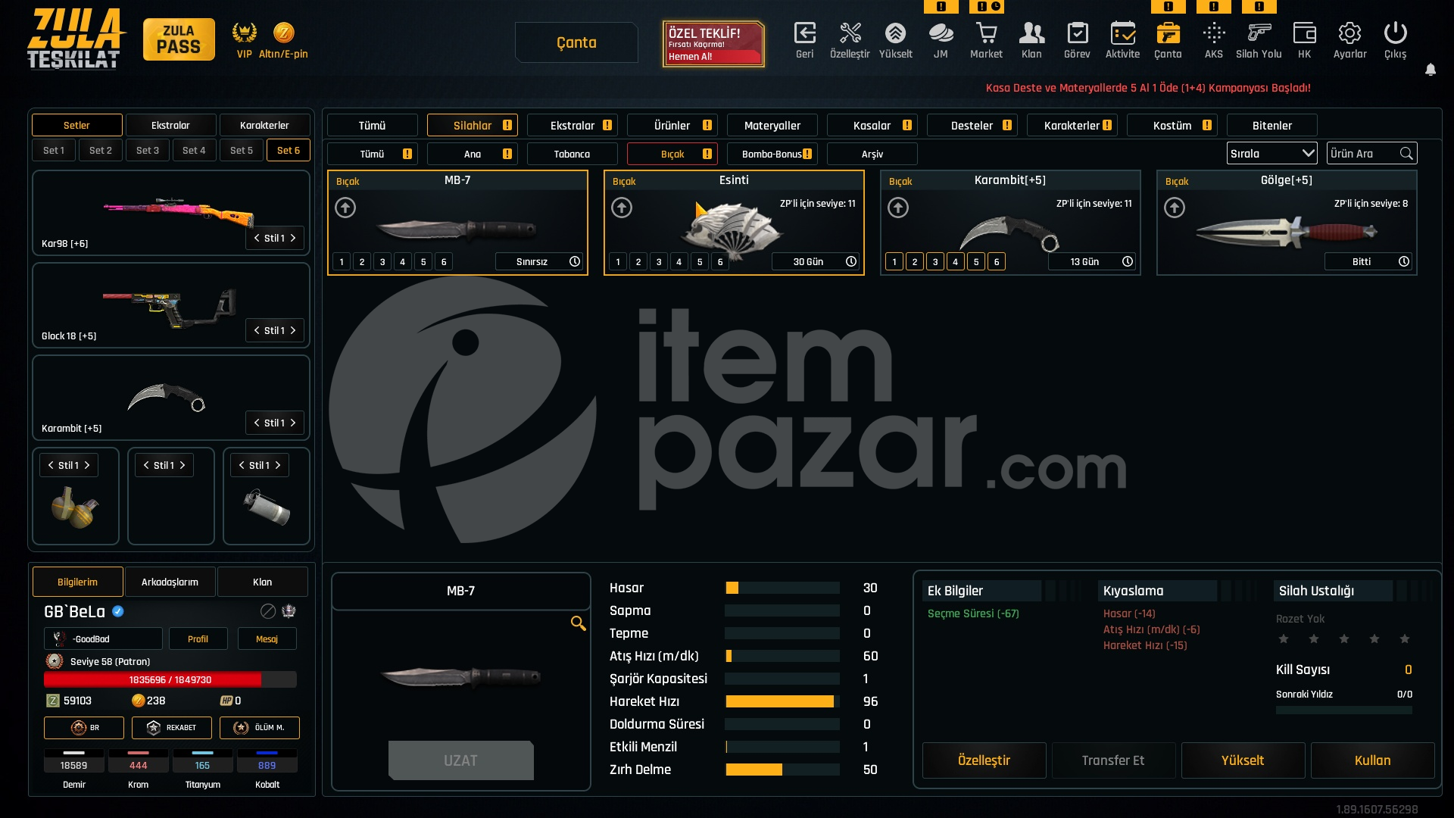Click previous Stil arrow for Kar98 [+6]
Image resolution: width=1454 pixels, height=818 pixels.
pyautogui.click(x=257, y=238)
